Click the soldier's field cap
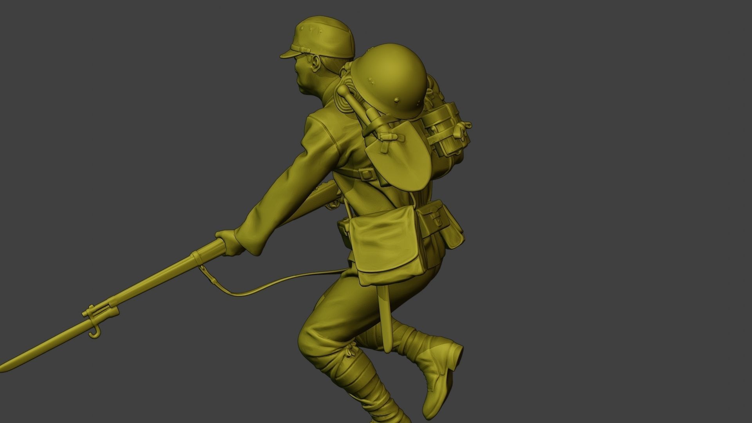The image size is (752, 423). 317,37
